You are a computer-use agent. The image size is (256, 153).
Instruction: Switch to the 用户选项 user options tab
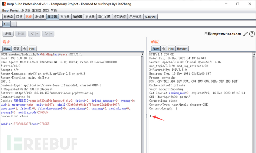pyautogui.click(x=135, y=17)
